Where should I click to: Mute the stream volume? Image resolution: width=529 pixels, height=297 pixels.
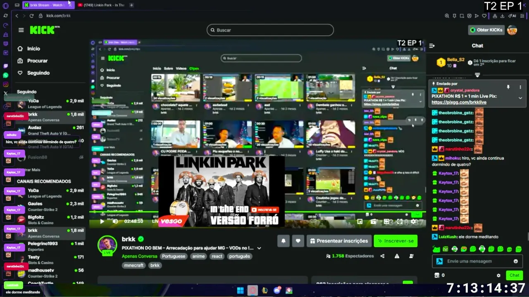[115, 221]
